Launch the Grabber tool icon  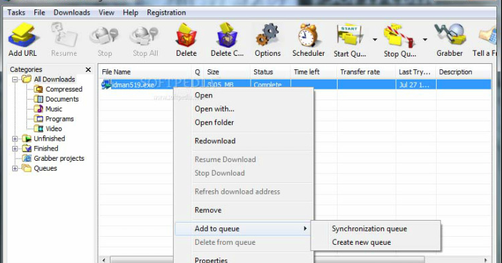tap(449, 34)
